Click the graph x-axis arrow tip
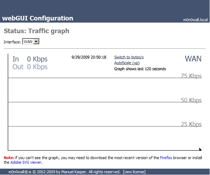Screen dimensions: 210x175 click(200, 149)
